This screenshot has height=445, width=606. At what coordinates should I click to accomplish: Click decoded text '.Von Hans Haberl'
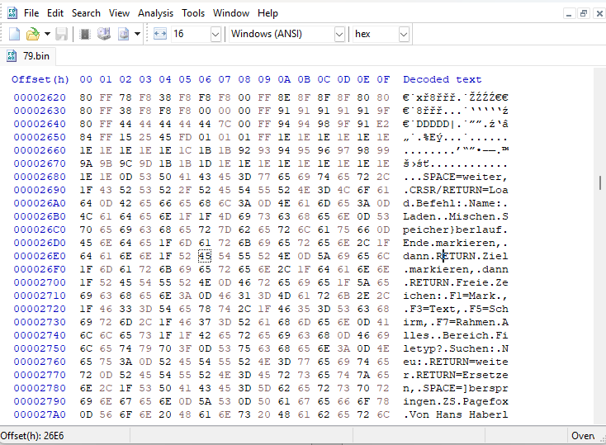coord(455,414)
